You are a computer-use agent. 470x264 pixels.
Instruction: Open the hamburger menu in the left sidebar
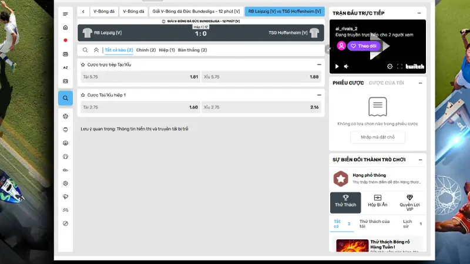(x=65, y=13)
